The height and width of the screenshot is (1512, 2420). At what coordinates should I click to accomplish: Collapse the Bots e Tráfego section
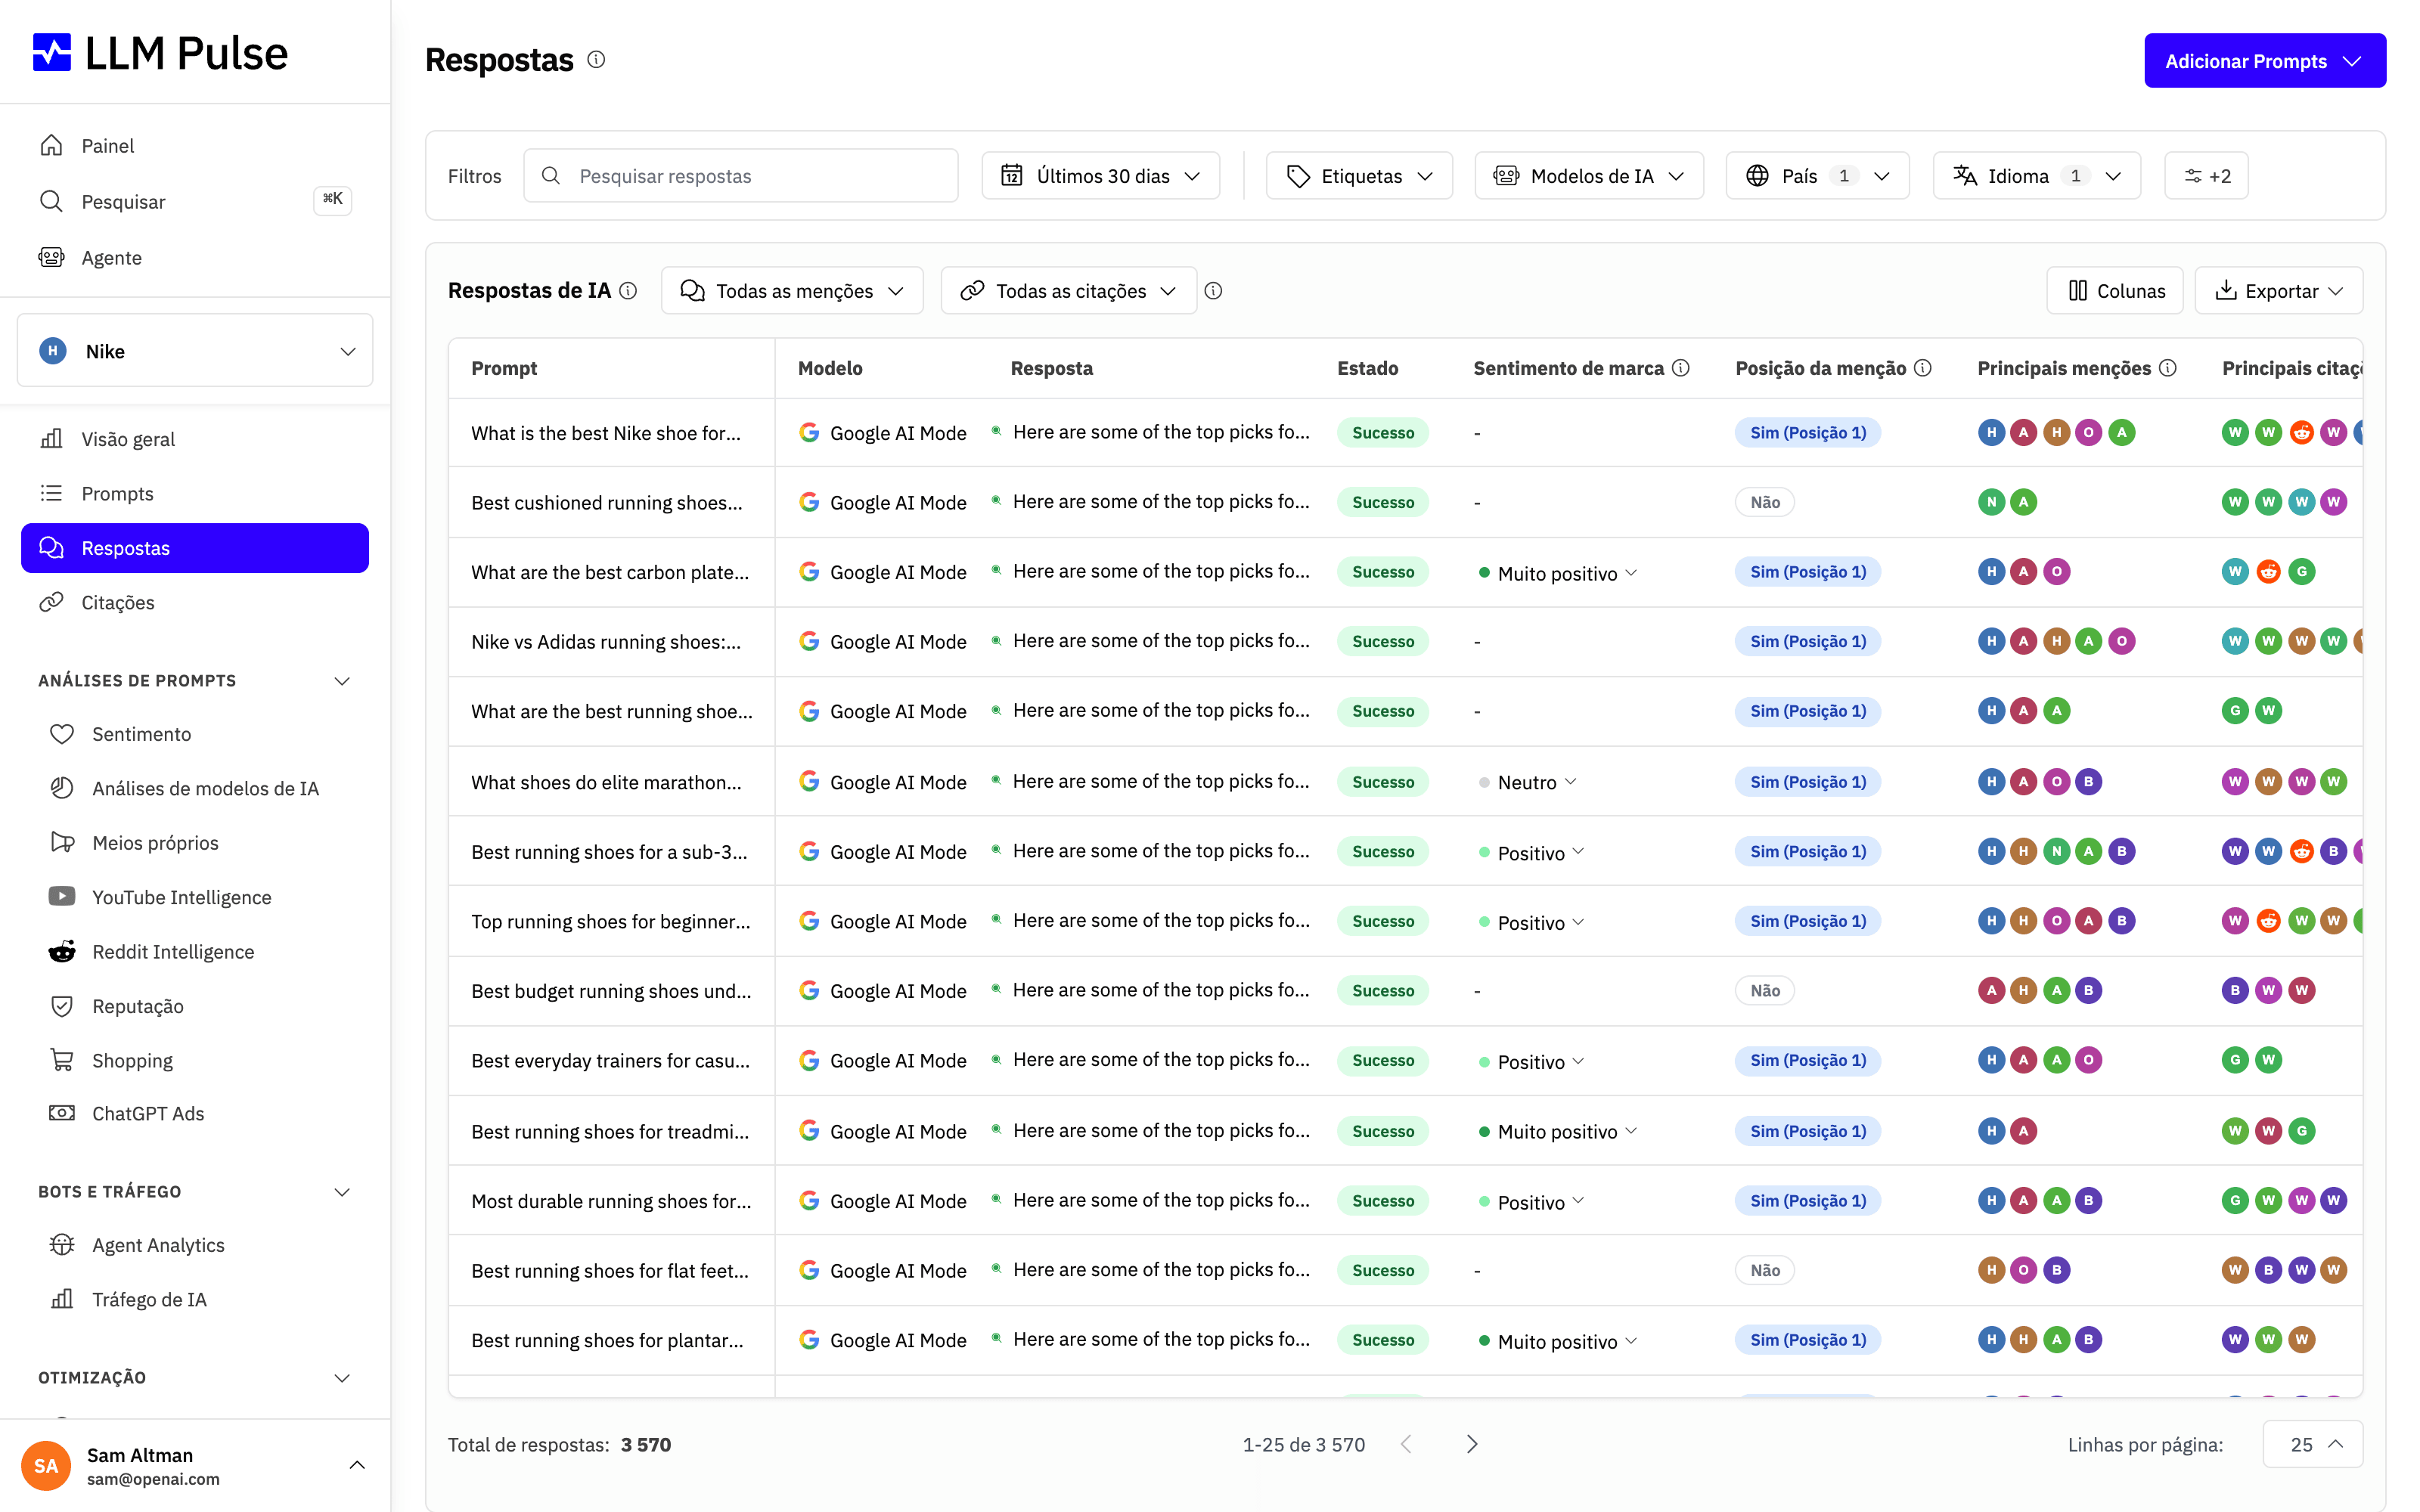point(342,1192)
